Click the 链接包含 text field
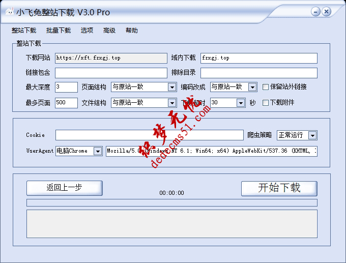The image size is (346, 263). (111, 73)
